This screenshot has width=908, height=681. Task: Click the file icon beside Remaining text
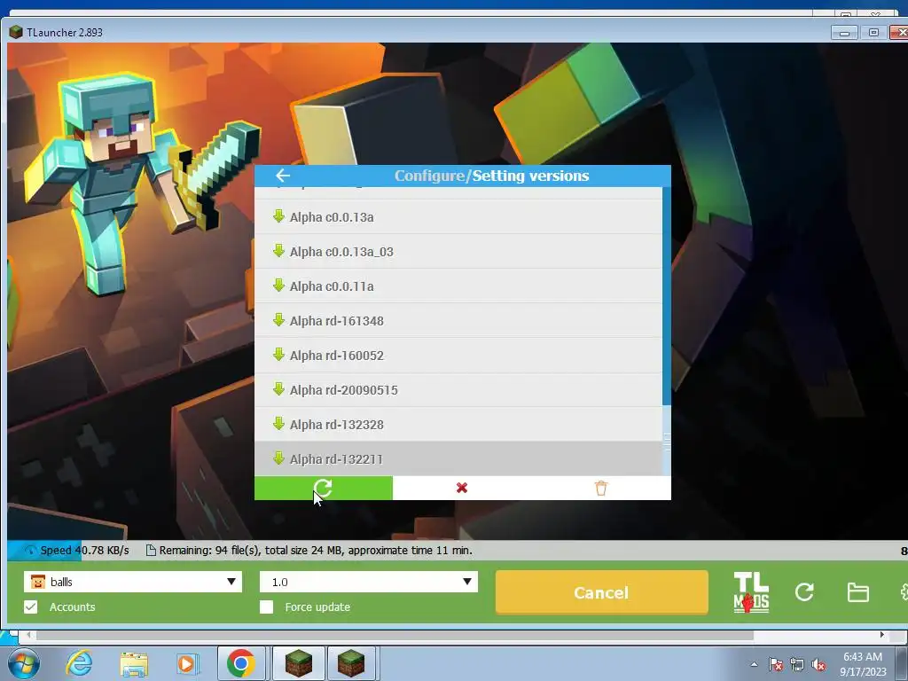(x=151, y=550)
